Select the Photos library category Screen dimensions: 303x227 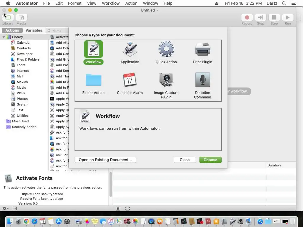click(x=22, y=98)
